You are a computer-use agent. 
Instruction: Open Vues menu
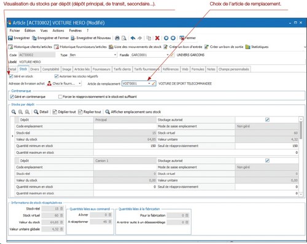coord(44,31)
